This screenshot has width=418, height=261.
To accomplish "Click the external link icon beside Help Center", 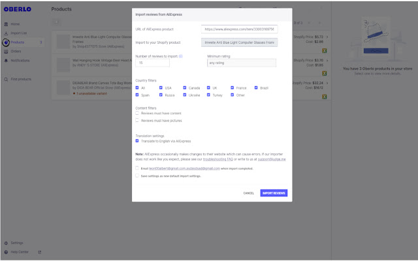I will [40, 253].
